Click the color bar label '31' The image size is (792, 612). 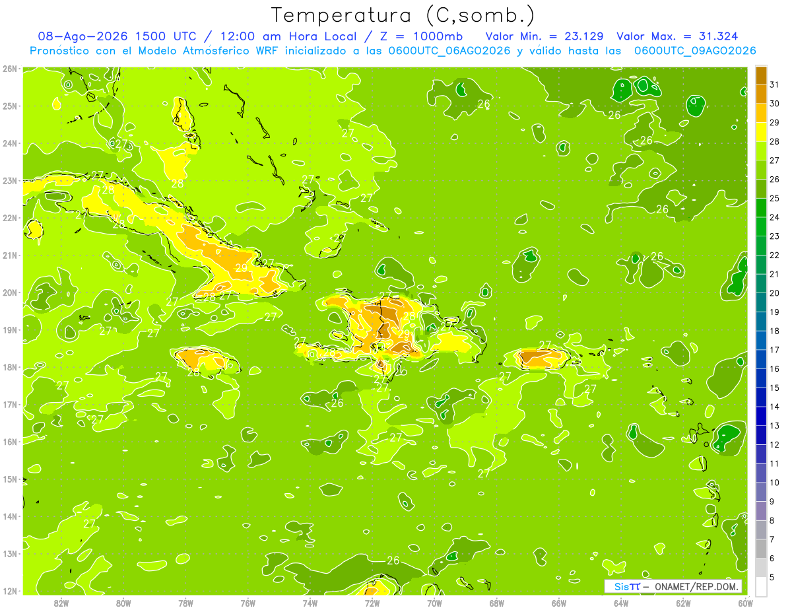(775, 85)
